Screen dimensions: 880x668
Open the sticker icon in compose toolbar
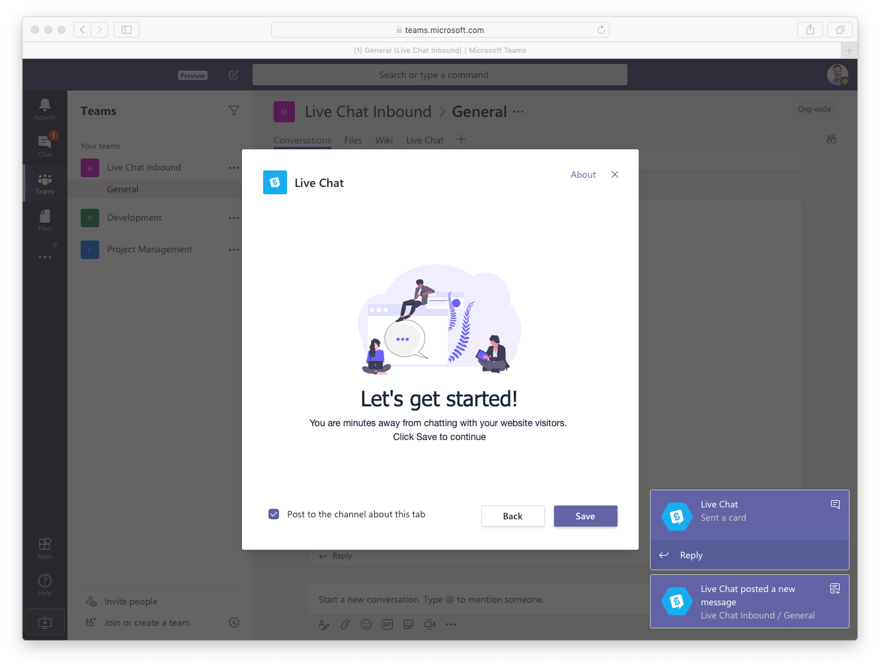[x=409, y=624]
